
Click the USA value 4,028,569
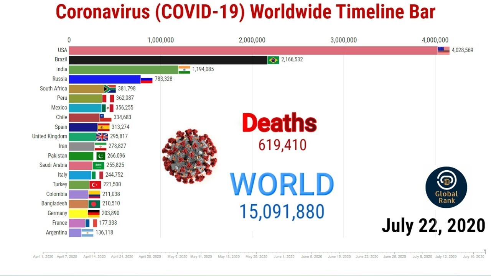pos(462,50)
